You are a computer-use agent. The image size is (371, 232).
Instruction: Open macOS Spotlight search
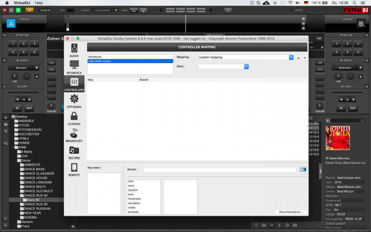[354, 3]
